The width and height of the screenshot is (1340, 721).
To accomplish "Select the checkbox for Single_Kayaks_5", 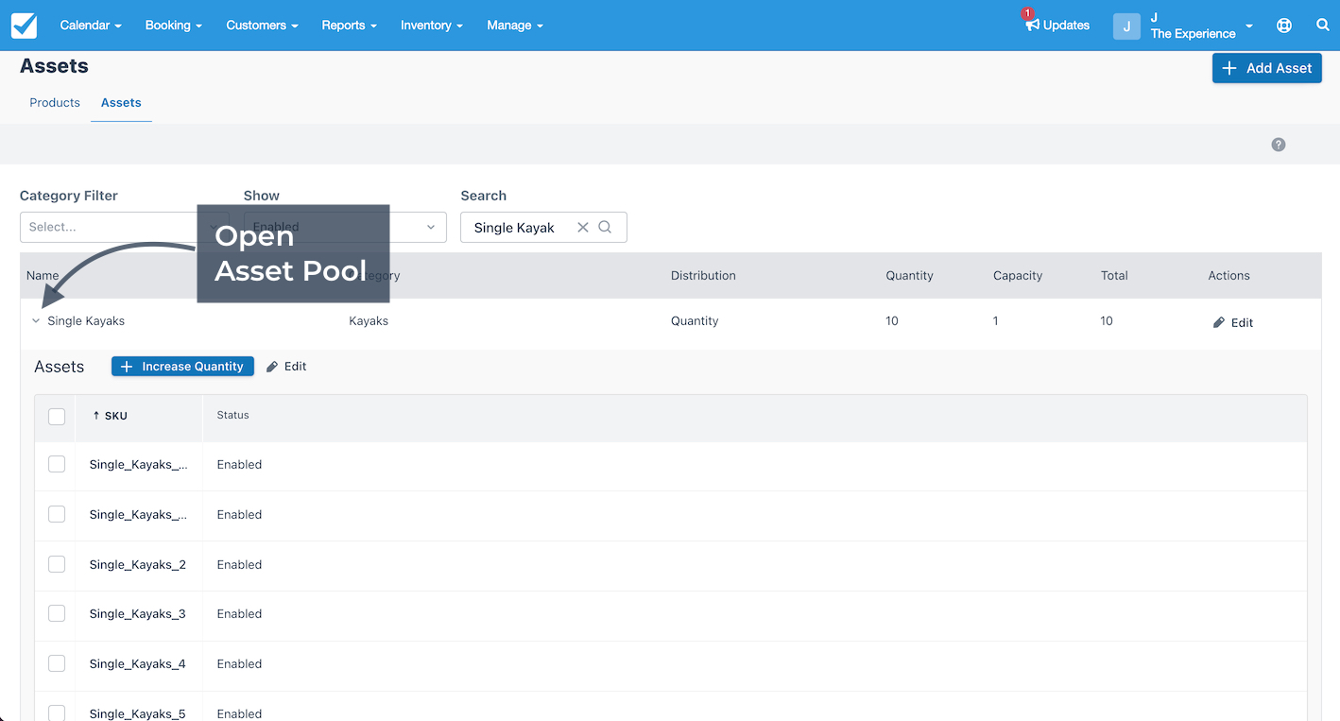I will click(x=57, y=713).
